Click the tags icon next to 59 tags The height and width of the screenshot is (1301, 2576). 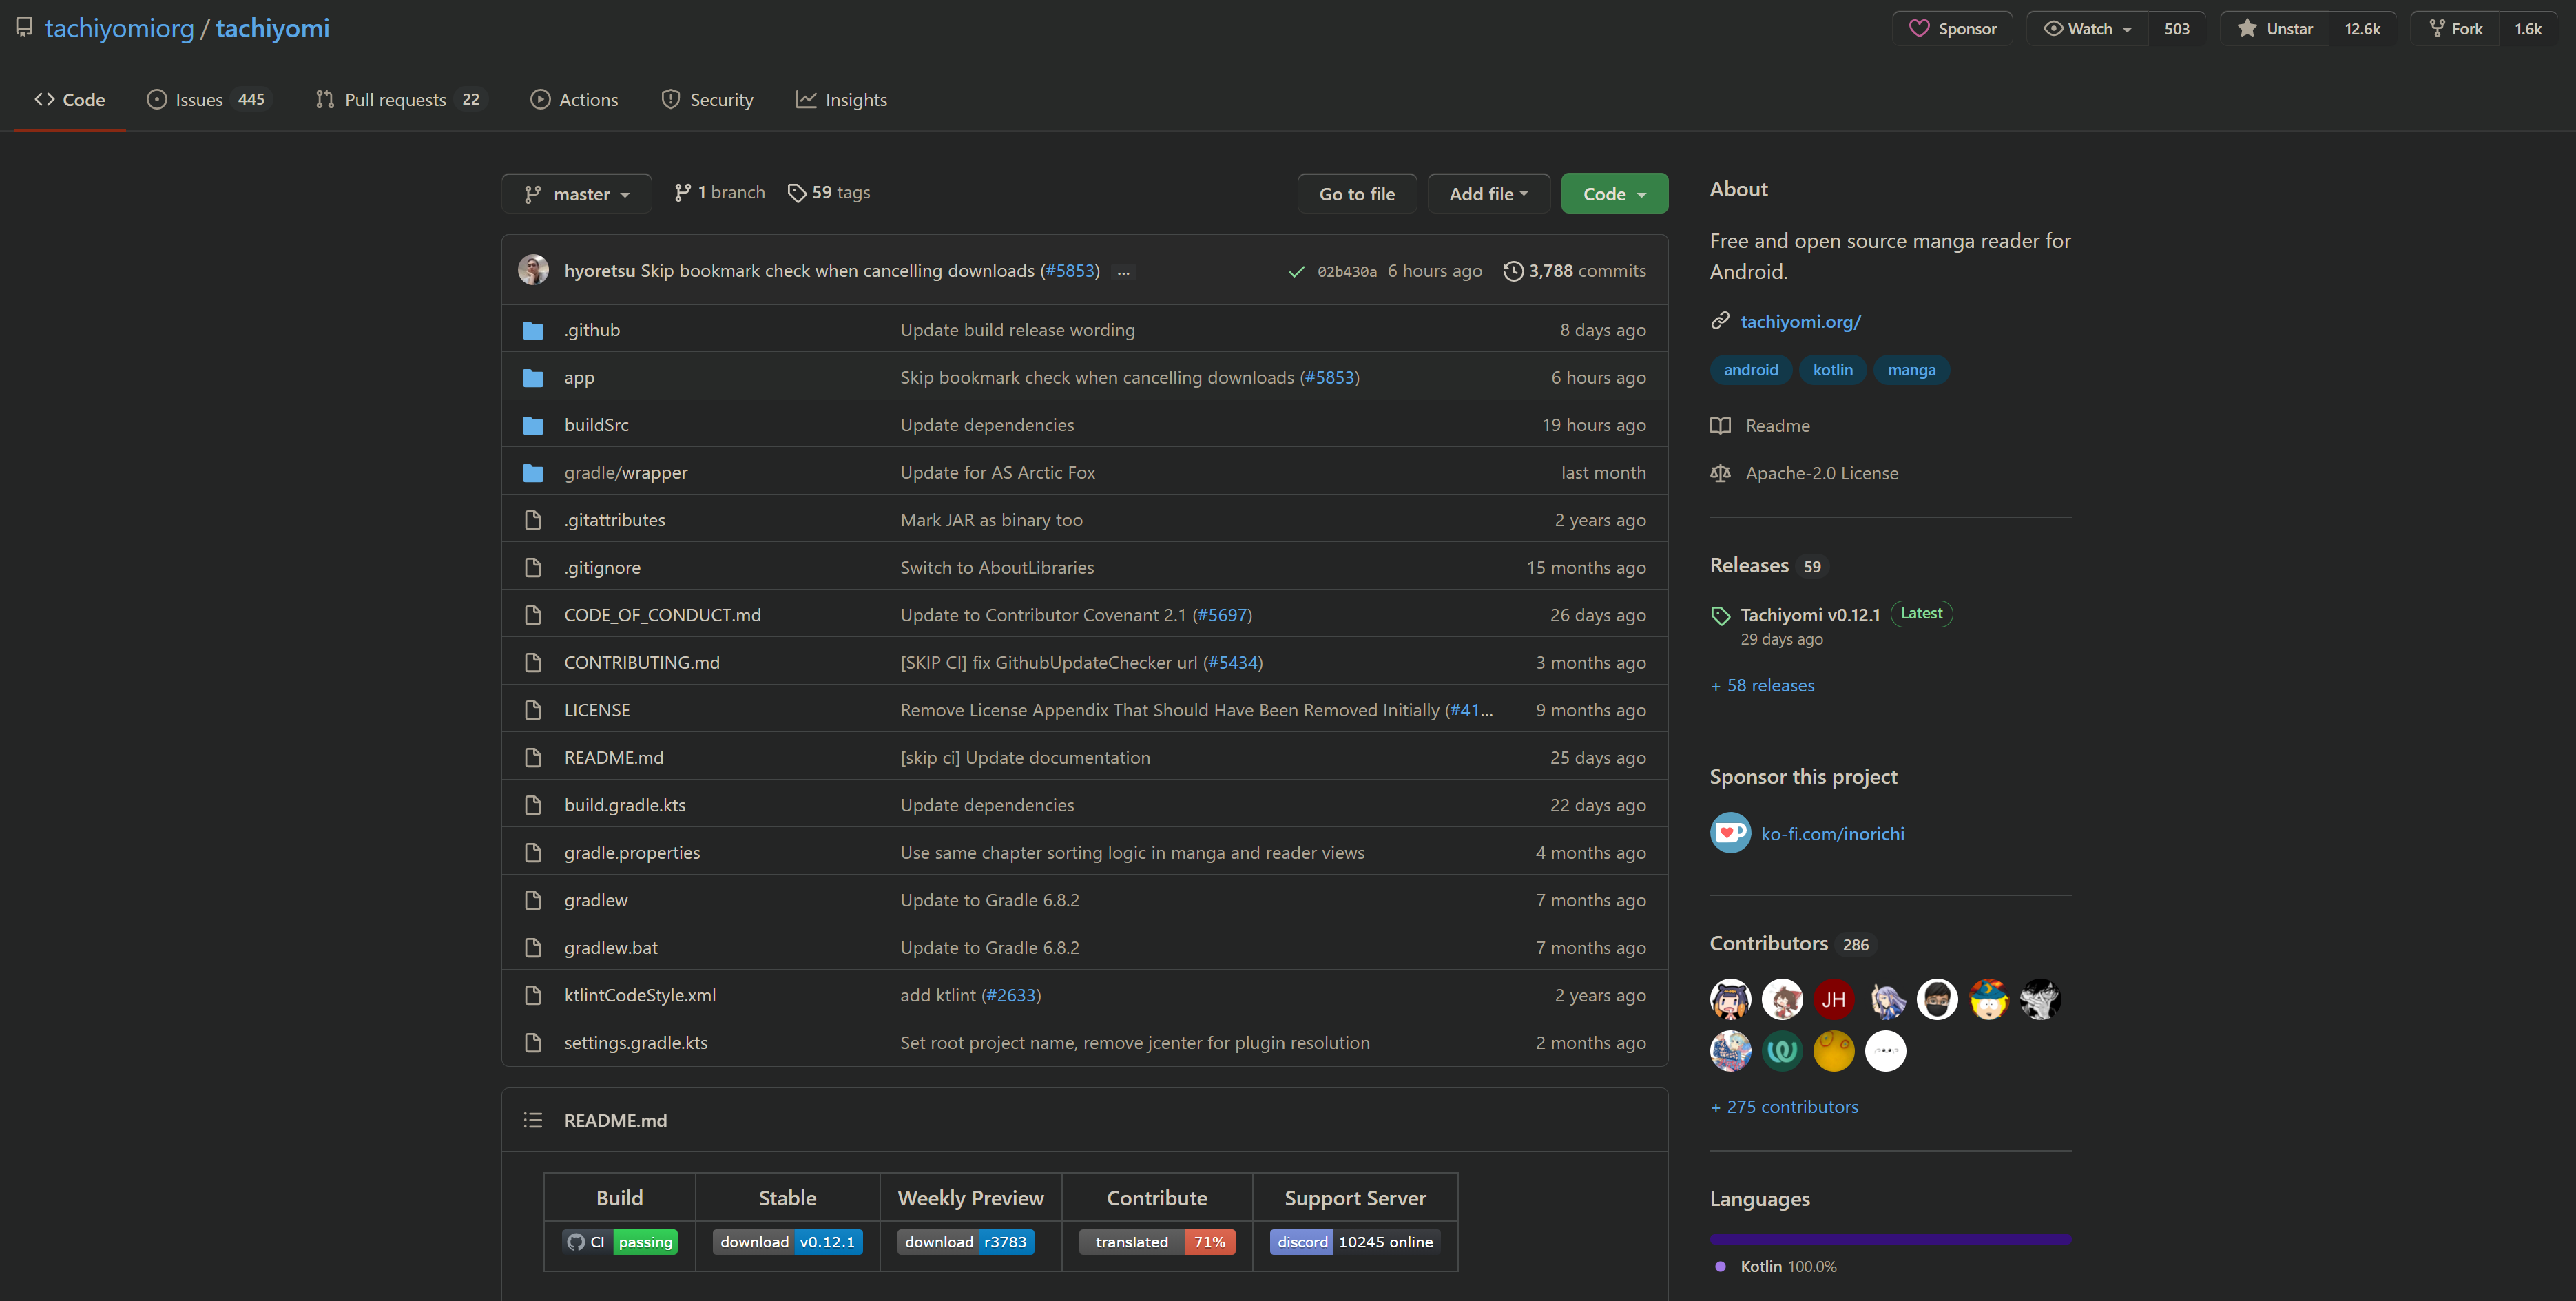797,193
